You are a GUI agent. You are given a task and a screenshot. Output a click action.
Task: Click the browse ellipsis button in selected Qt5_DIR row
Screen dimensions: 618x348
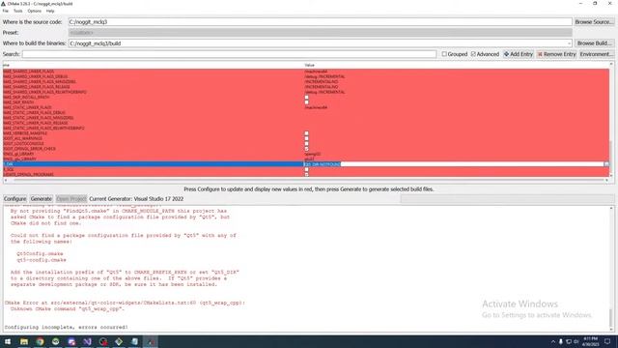point(606,164)
